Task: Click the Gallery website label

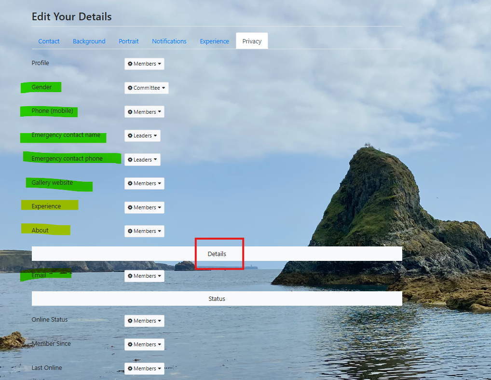Action: tap(52, 182)
